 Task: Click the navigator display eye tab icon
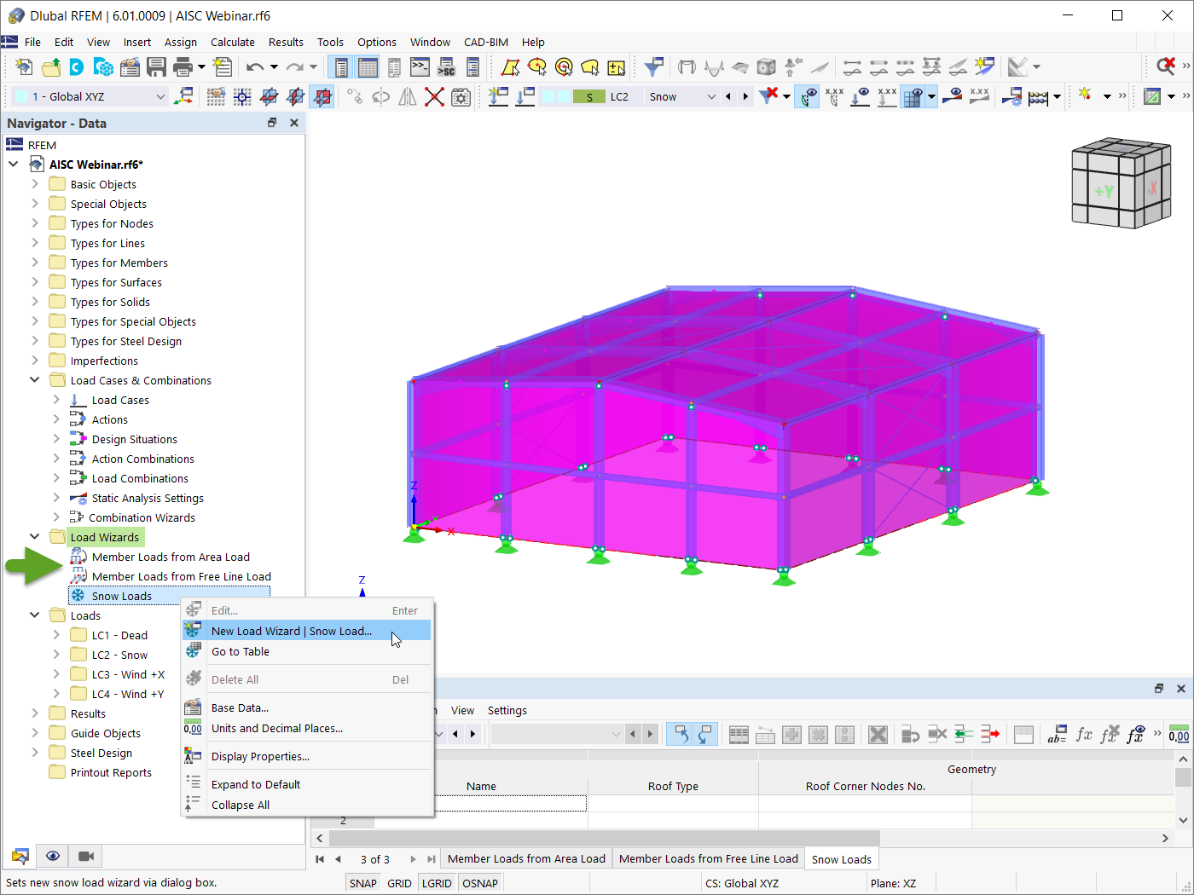53,856
